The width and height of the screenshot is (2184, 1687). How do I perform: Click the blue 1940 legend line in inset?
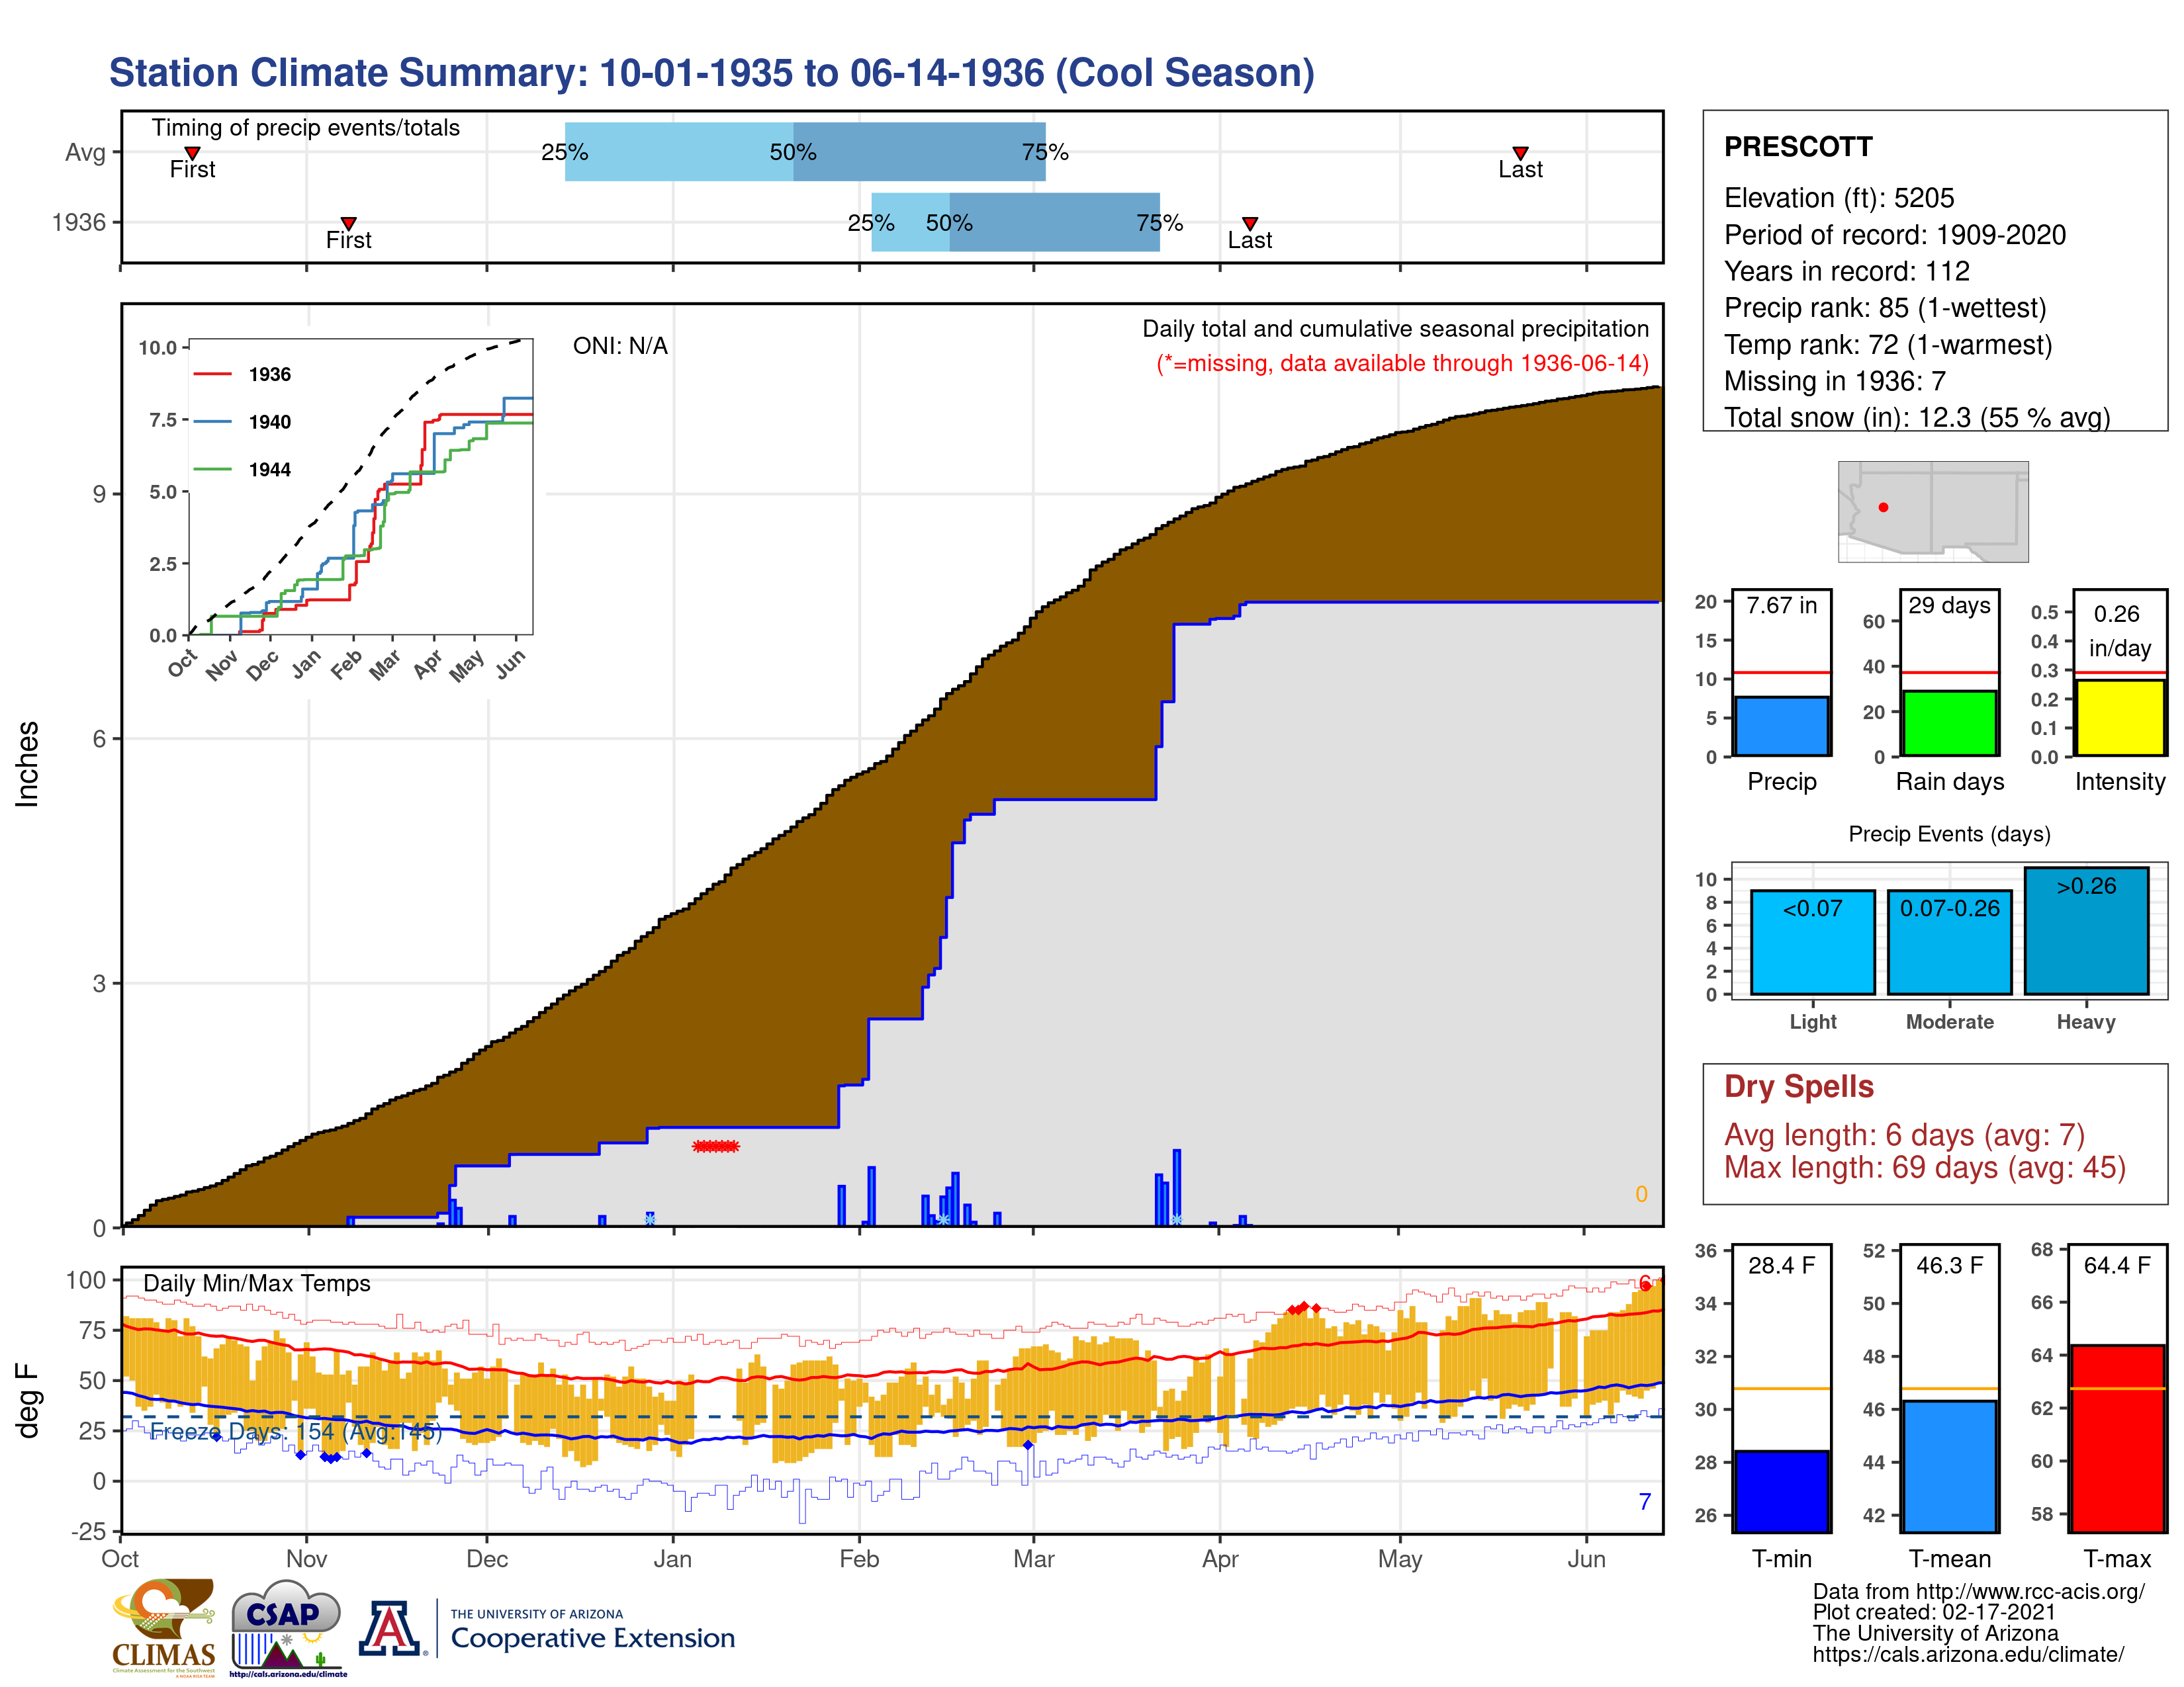(212, 422)
